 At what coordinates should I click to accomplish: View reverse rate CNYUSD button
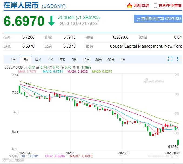pos(158,19)
